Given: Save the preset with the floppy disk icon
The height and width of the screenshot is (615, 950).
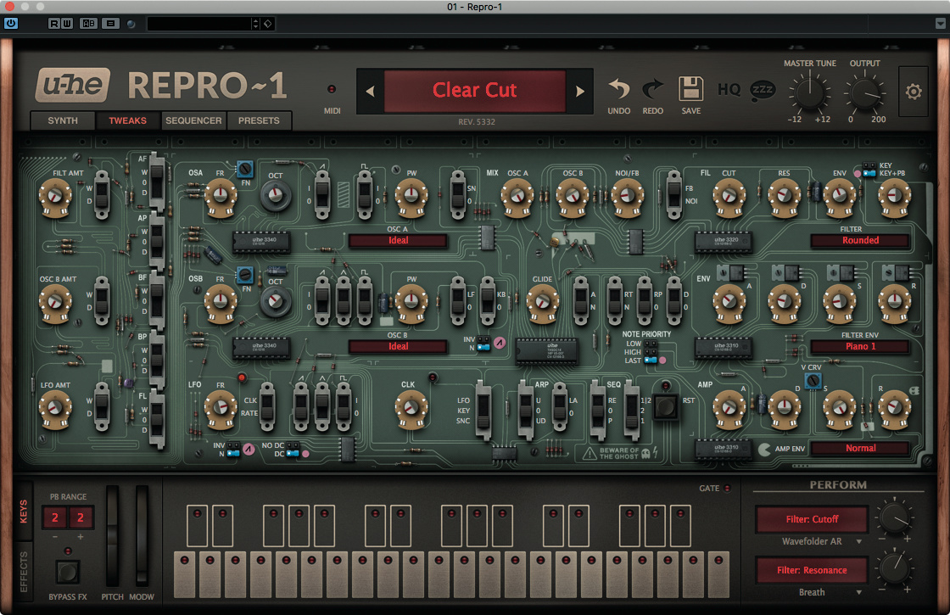Looking at the screenshot, I should (x=691, y=89).
